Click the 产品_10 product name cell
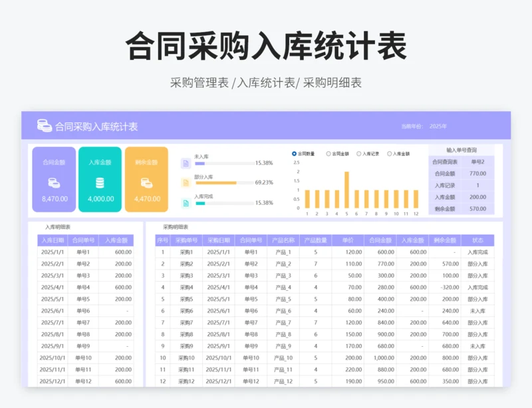This screenshot has height=408, width=532. 283,358
